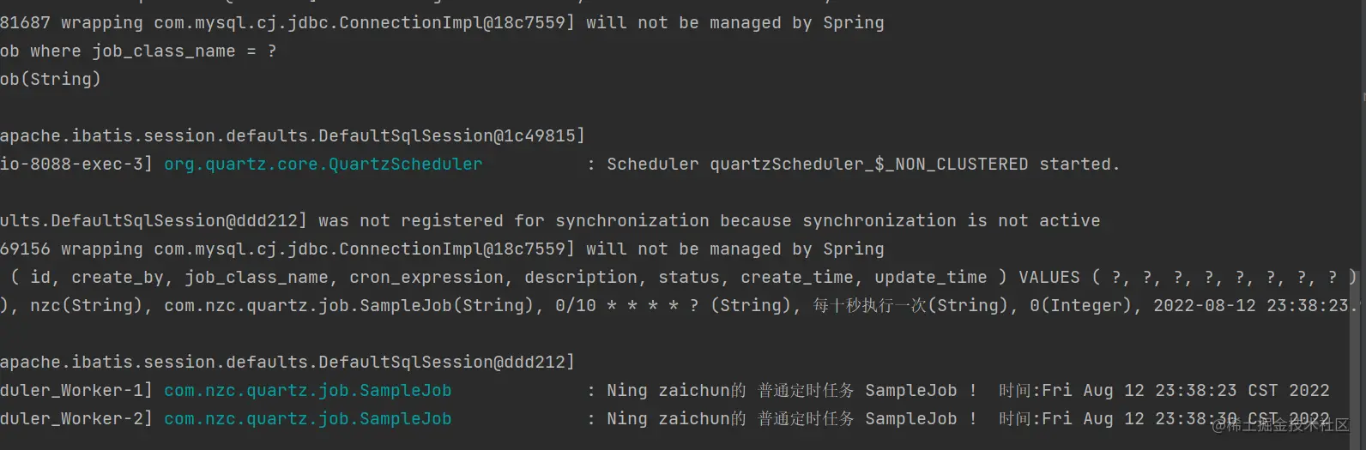Click the "ob where job_class_name = ?" line
1366x450 pixels.
click(x=138, y=51)
